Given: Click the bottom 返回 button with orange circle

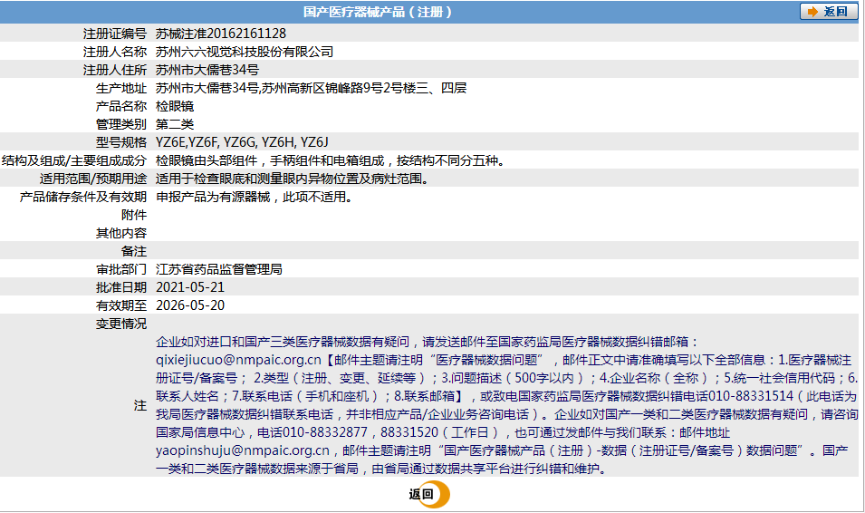Looking at the screenshot, I should 429,494.
